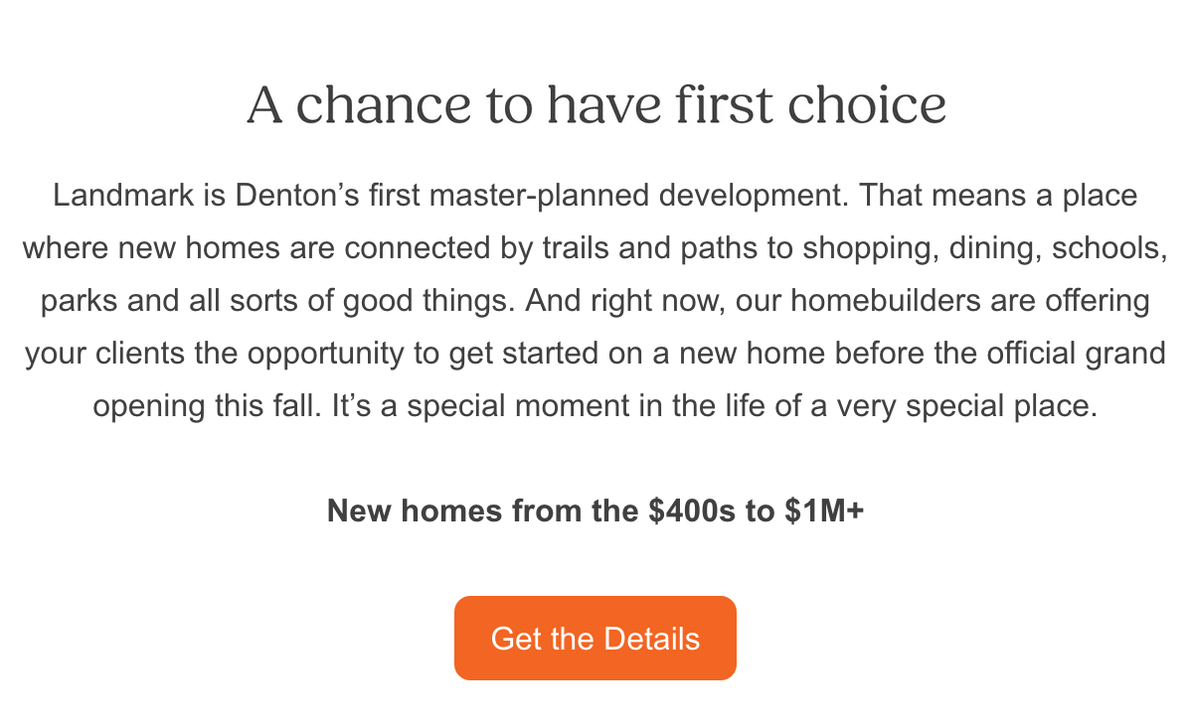Click the Get the Details button
The height and width of the screenshot is (728, 1192).
[595, 639]
